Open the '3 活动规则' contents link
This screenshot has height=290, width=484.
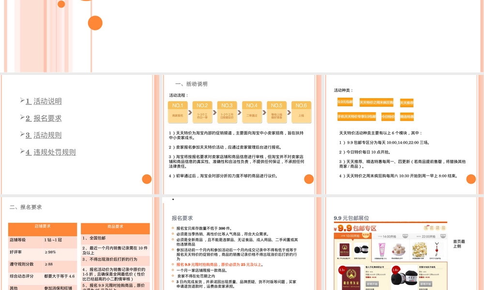tap(44, 135)
